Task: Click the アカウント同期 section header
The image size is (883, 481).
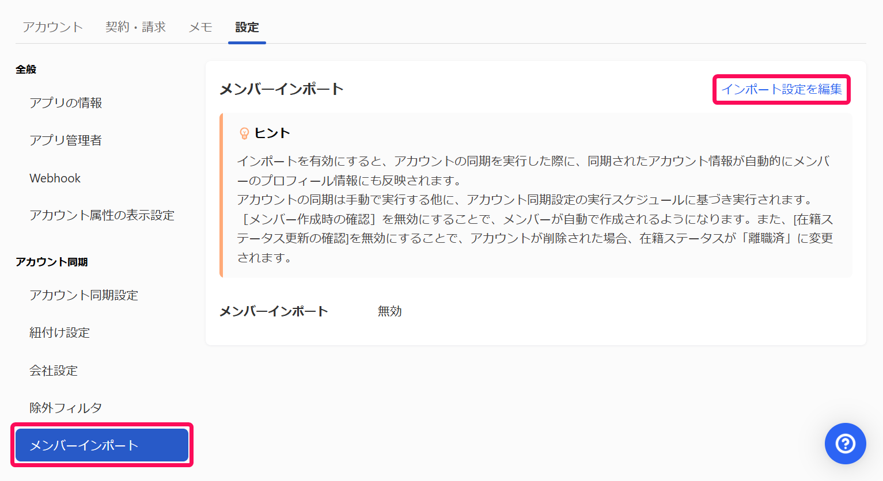Action: [52, 262]
